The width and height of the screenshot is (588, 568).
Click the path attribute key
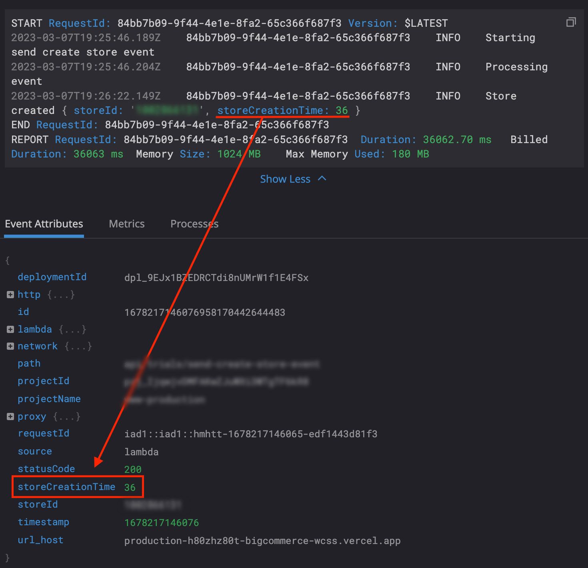[29, 363]
